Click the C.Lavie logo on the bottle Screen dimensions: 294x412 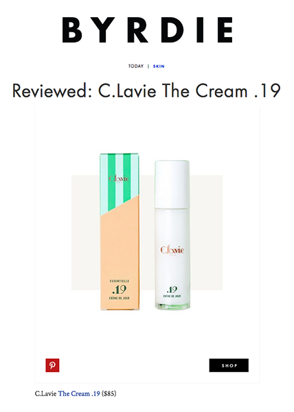[172, 250]
